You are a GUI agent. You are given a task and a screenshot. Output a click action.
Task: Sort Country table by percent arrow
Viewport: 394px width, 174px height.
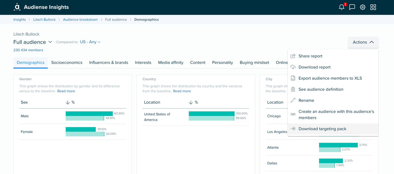(191, 102)
